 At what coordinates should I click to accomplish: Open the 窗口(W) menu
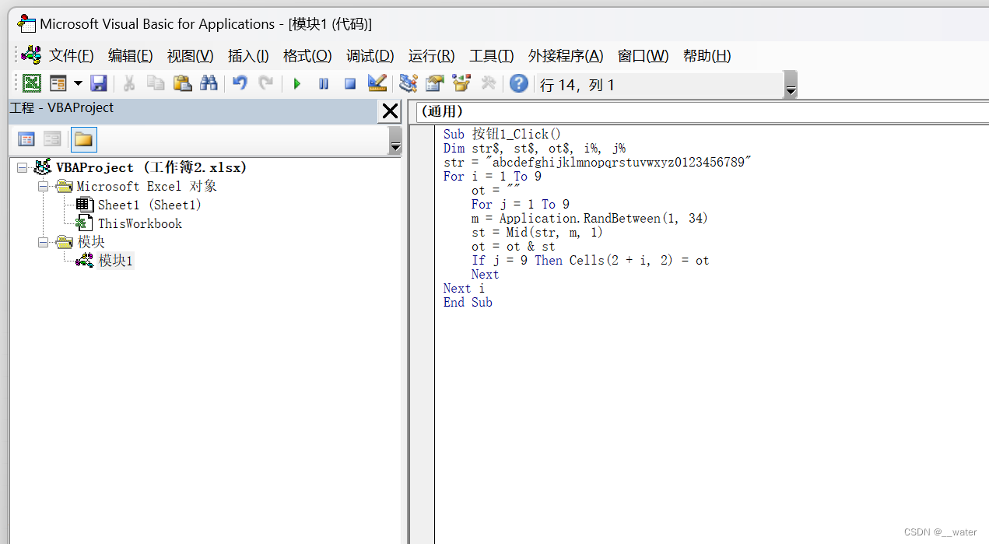[x=643, y=56]
